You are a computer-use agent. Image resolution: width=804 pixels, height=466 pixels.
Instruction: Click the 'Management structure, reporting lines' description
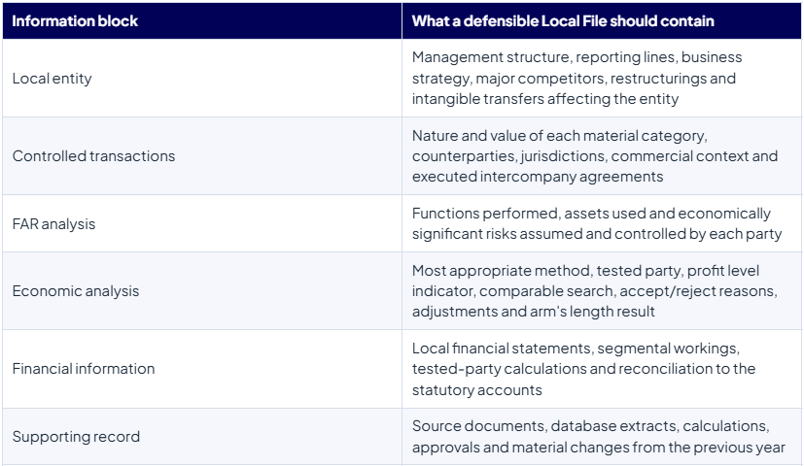point(577,78)
